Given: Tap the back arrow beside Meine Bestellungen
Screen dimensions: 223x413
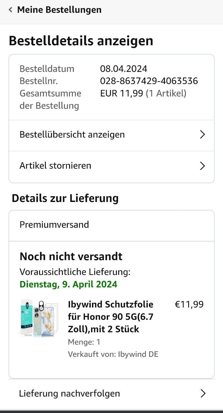Looking at the screenshot, I should pyautogui.click(x=10, y=10).
